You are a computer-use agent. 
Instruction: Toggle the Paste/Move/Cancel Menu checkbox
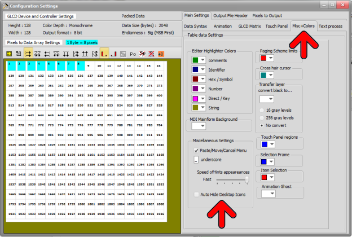pos(196,150)
